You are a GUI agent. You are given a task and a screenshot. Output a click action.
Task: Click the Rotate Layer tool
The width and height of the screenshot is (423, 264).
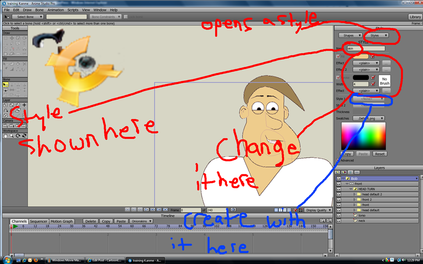tap(6, 110)
